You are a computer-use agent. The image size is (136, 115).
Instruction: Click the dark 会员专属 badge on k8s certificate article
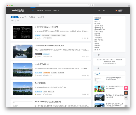pos(38,54)
